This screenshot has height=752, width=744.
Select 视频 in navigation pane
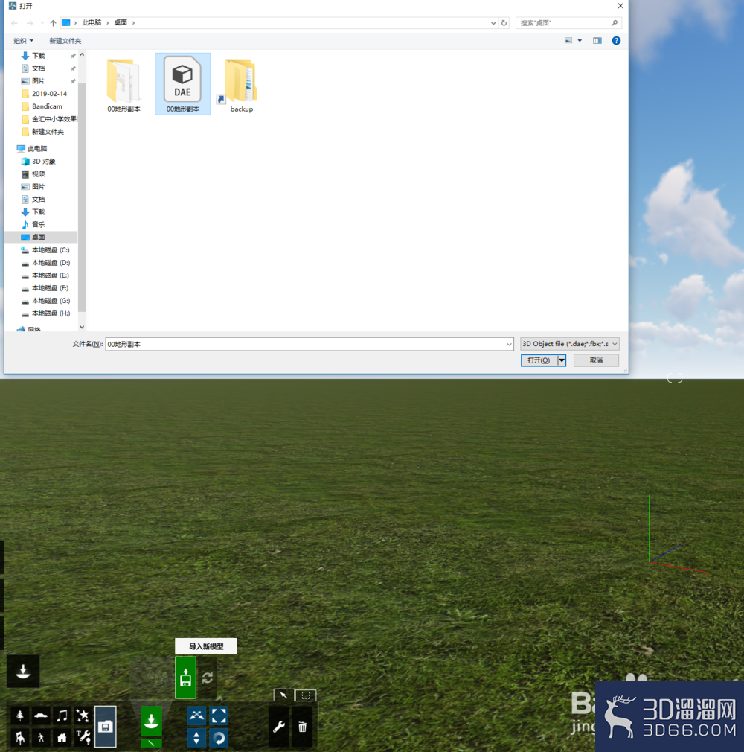point(33,174)
